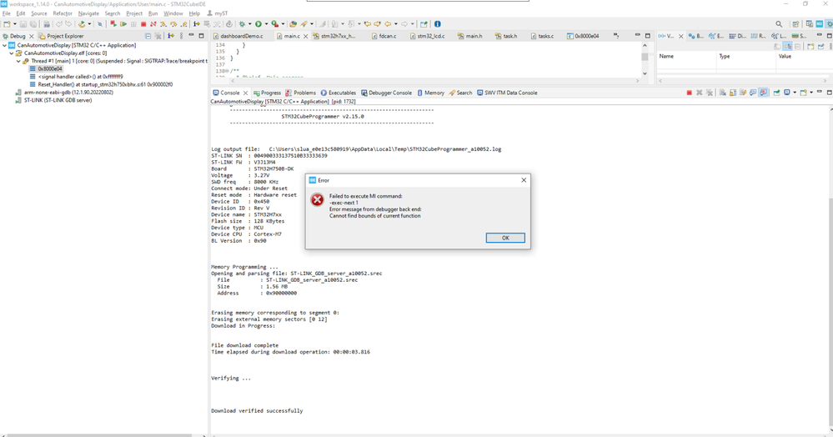Open the Problems tab
Viewport: 833px width, 437px height.
click(x=300, y=93)
